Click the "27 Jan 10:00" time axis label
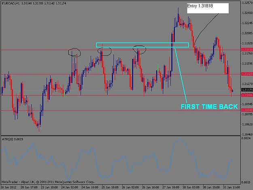Viewport: 253px width, 190px height. [x=171, y=187]
